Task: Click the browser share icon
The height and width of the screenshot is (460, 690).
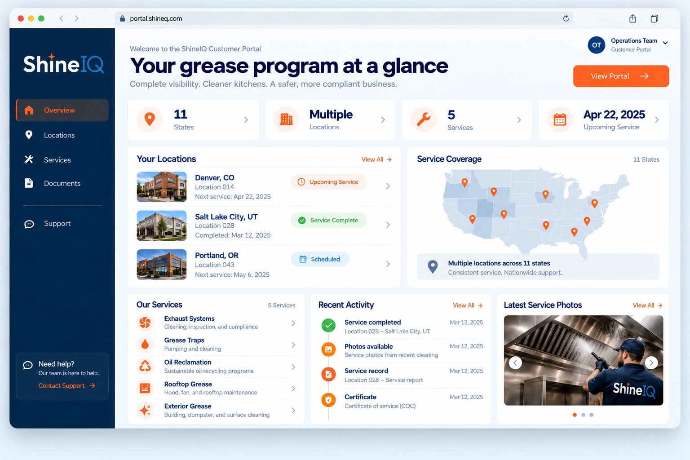Action: pos(632,18)
